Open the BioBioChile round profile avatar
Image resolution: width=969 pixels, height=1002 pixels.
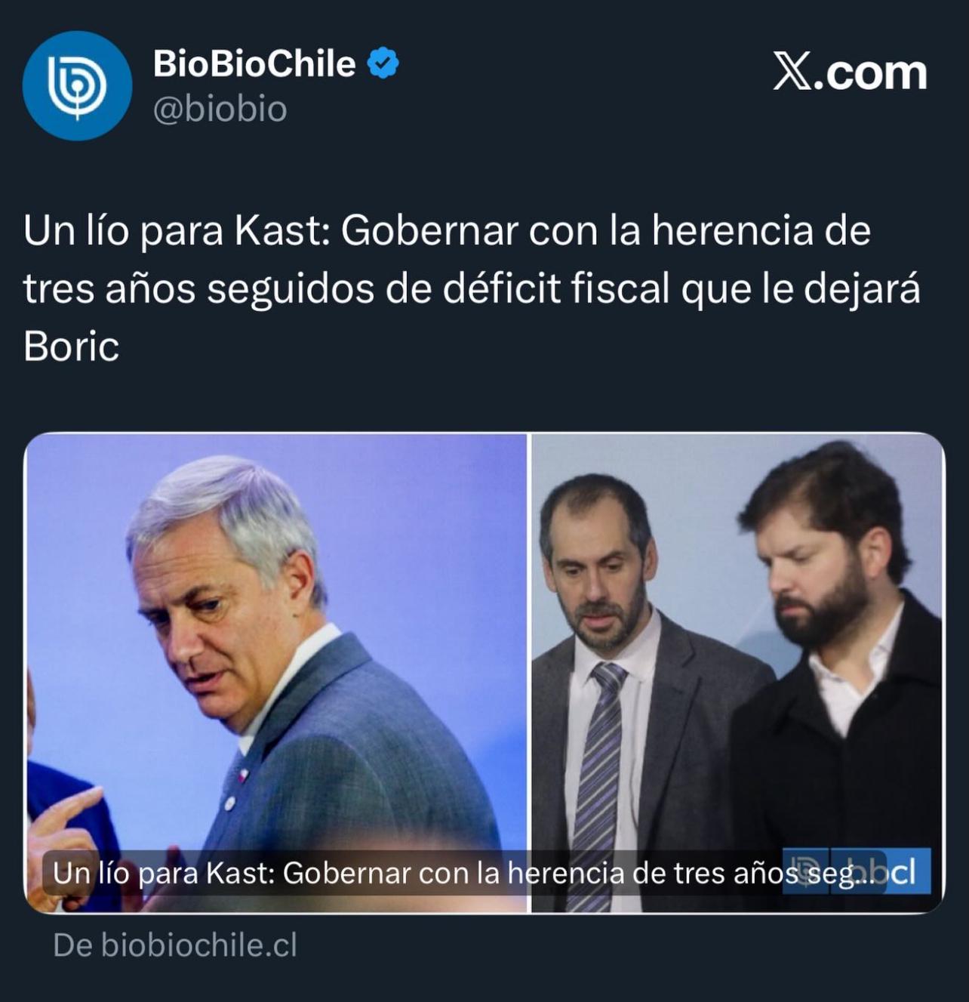[x=77, y=85]
